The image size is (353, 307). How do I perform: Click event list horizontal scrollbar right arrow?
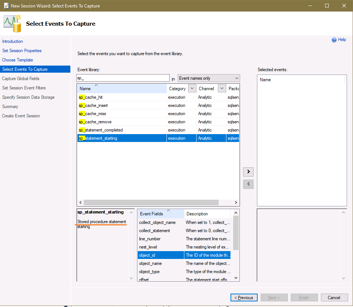(236, 202)
